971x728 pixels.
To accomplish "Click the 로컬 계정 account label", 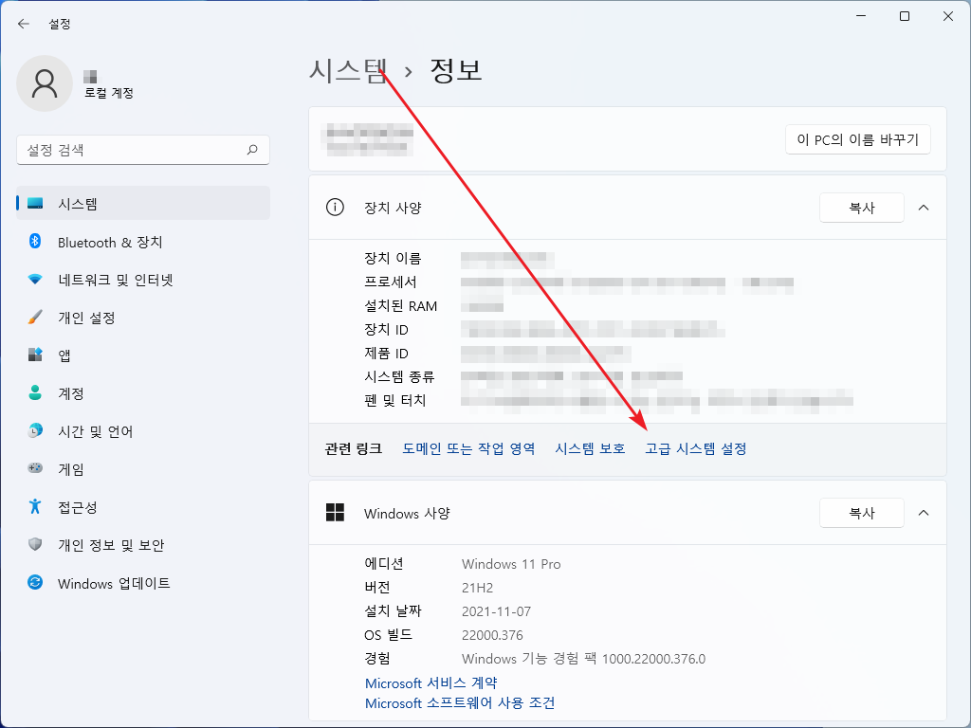I will 109,93.
